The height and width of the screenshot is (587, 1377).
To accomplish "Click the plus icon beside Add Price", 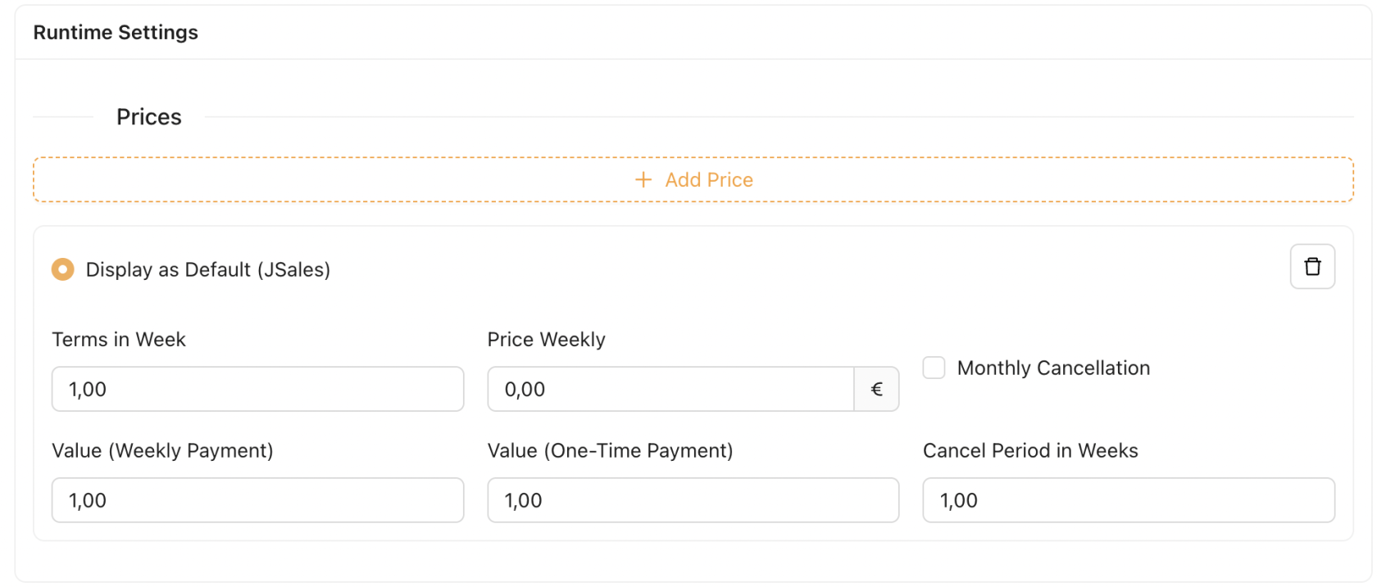I will [x=643, y=180].
